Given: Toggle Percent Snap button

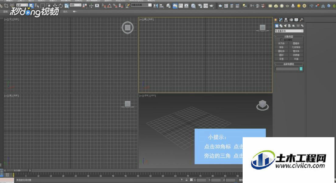Looking at the screenshot, I should point(115,6).
